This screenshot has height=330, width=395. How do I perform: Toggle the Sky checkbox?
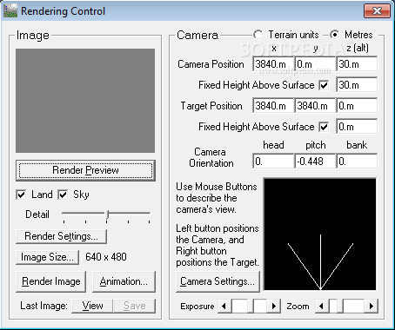63,195
